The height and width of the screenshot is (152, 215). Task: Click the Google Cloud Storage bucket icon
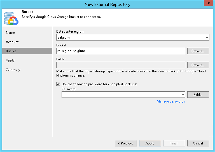(x=11, y=18)
